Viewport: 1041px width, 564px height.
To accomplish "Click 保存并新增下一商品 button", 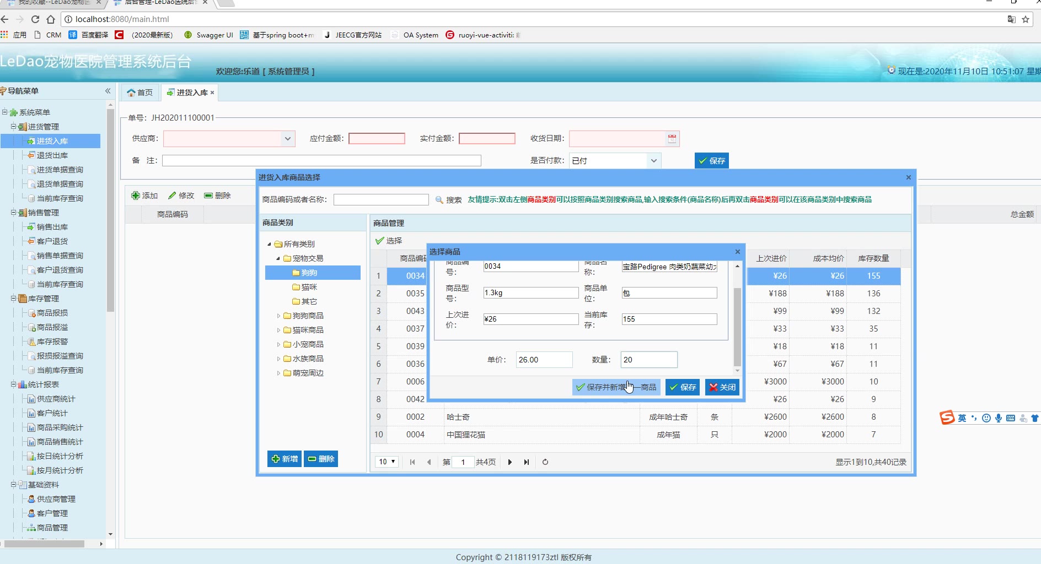I will click(616, 387).
